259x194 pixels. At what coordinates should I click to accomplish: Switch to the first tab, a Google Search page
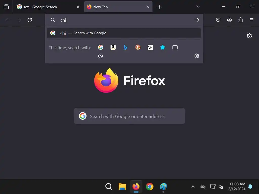click(48, 7)
